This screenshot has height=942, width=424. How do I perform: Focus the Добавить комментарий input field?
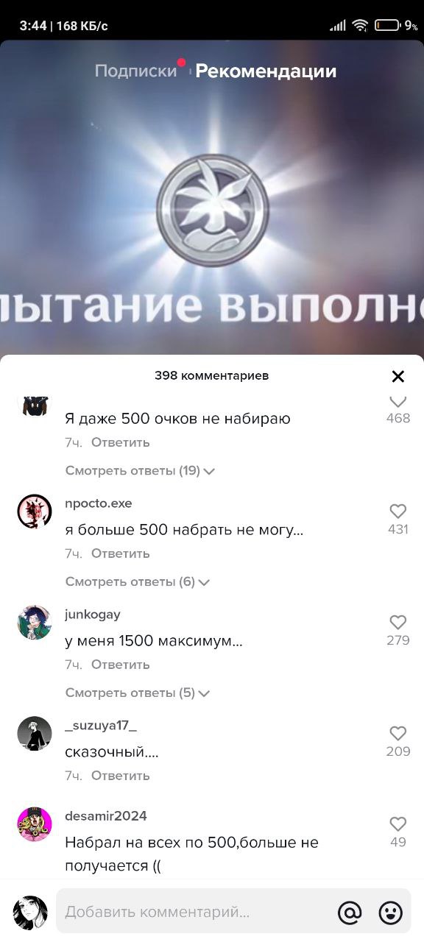[194, 913]
